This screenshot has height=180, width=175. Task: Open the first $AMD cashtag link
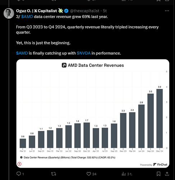pyautogui.click(x=27, y=17)
